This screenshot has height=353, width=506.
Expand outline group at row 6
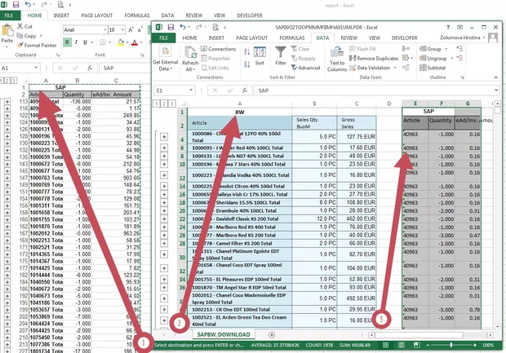coord(165,149)
